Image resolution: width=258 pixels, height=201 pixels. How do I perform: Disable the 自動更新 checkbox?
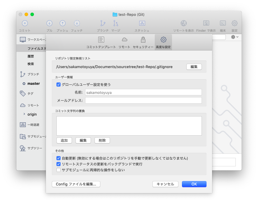point(59,158)
